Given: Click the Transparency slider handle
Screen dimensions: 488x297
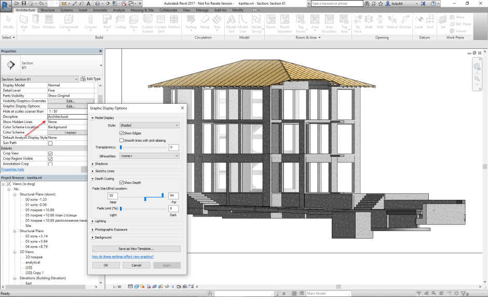Looking at the screenshot, I should click(121, 147).
